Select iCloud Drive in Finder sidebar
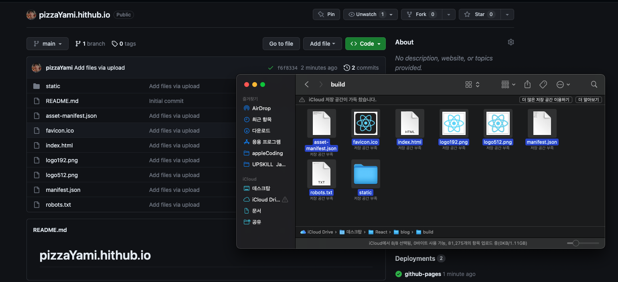 pos(266,199)
